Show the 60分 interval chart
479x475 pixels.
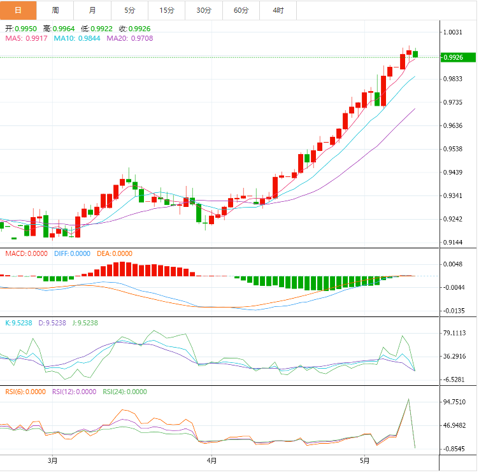pos(241,10)
